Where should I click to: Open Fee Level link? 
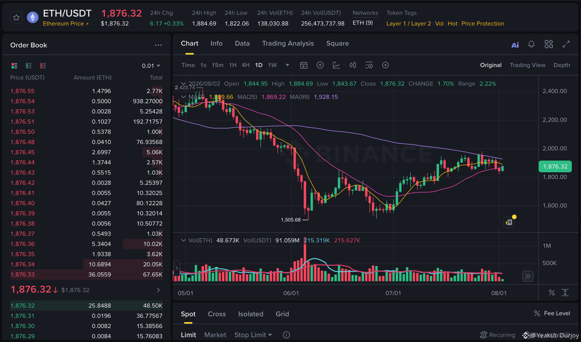[x=552, y=313]
